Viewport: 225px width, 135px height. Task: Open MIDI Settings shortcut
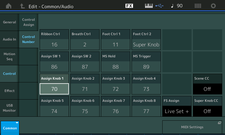point(192,127)
